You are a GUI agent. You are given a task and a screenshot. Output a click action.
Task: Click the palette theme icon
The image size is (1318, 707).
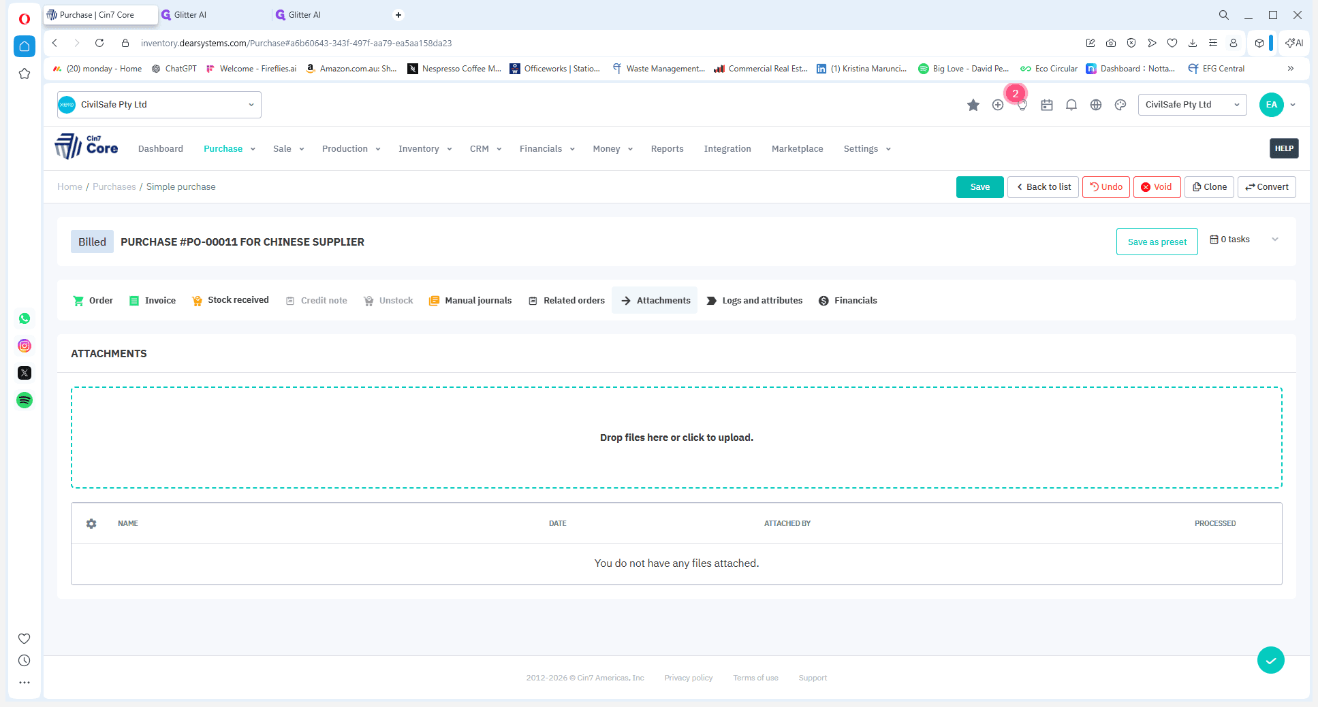pyautogui.click(x=1120, y=105)
